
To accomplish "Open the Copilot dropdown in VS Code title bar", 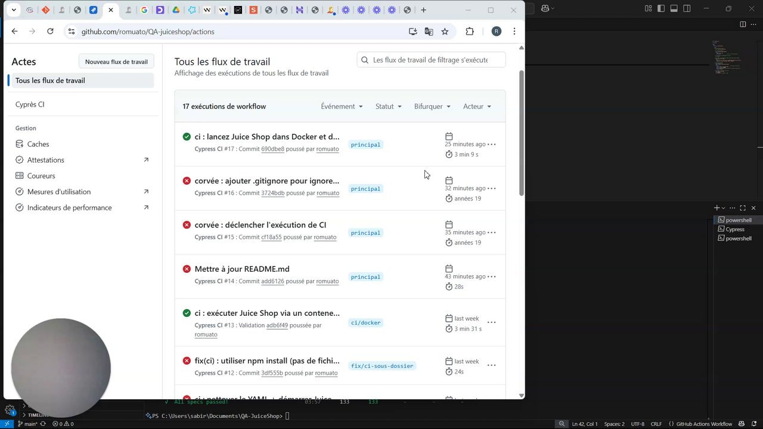I will point(548,8).
